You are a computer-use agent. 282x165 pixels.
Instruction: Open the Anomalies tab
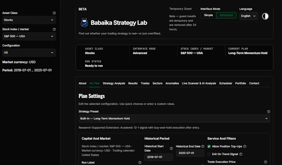tap(172, 83)
